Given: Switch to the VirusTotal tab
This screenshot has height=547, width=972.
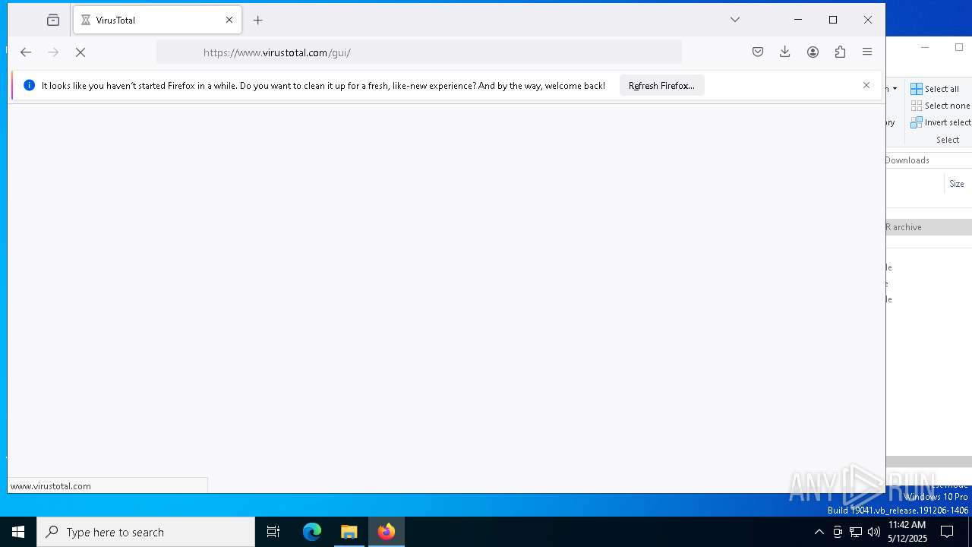Looking at the screenshot, I should 157,21.
